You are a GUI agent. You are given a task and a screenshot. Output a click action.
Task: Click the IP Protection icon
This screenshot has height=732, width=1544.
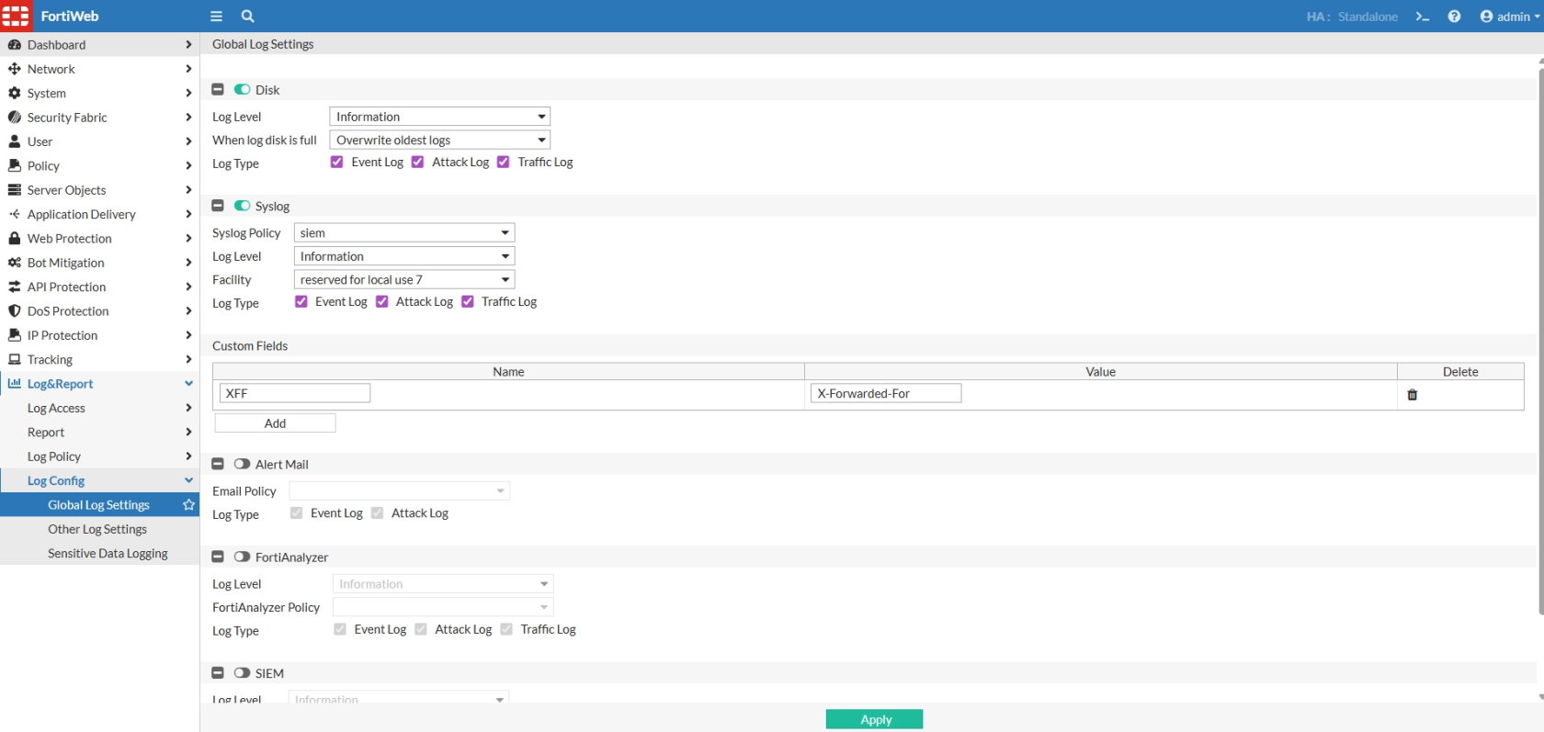(x=15, y=335)
